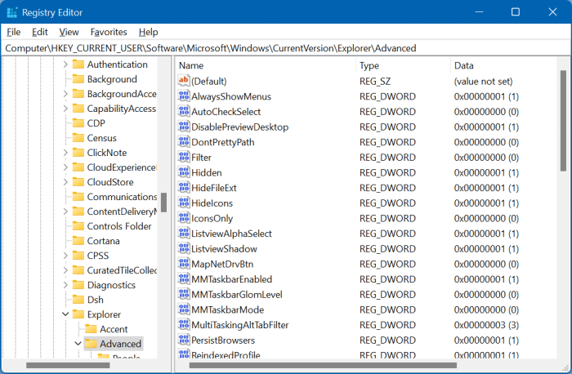The width and height of the screenshot is (572, 374).
Task: Click the HideFileExt REG_DWORD type cell
Action: coord(387,188)
